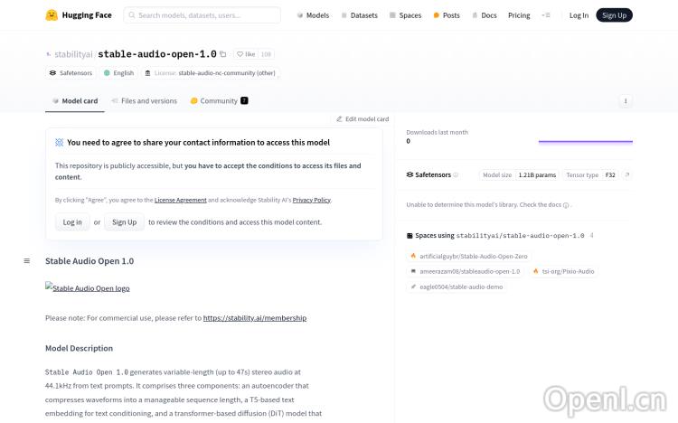Open the Privacy Policy link

[312, 200]
